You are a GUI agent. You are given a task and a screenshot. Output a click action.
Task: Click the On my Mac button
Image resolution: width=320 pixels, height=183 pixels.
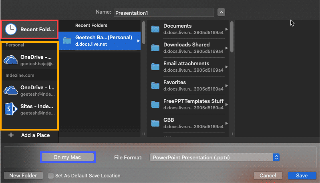[67, 157]
